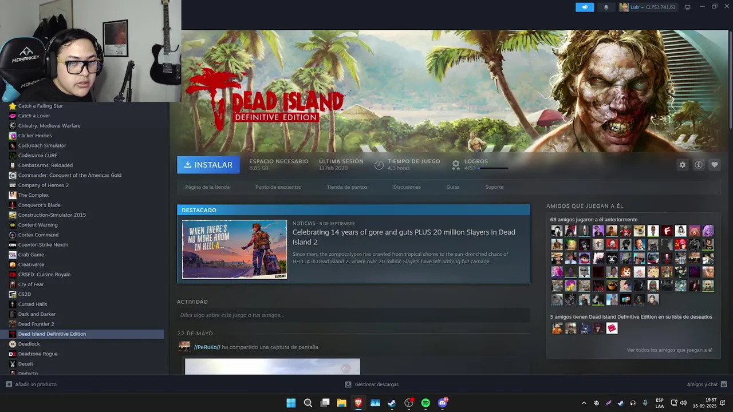
Task: Open the notifications bell in Steam
Action: (606, 7)
